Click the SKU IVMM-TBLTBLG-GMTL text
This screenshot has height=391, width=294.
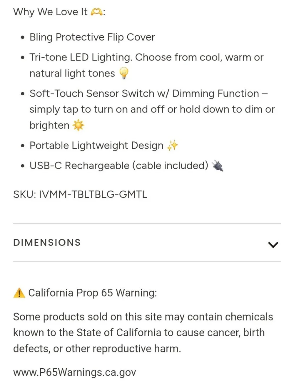(80, 194)
